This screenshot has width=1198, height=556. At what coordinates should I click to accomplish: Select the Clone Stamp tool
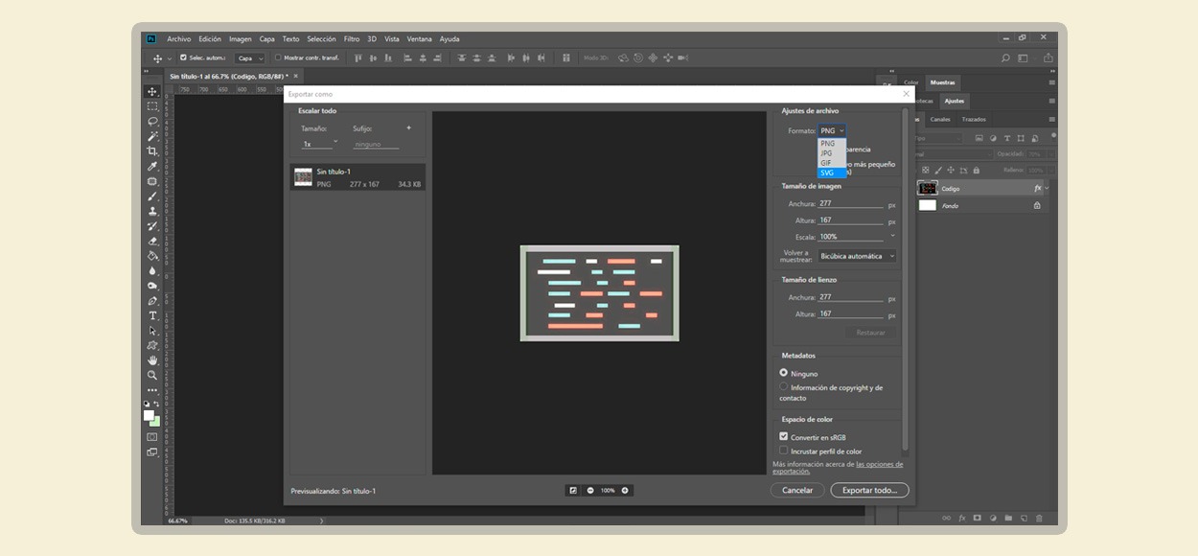152,211
